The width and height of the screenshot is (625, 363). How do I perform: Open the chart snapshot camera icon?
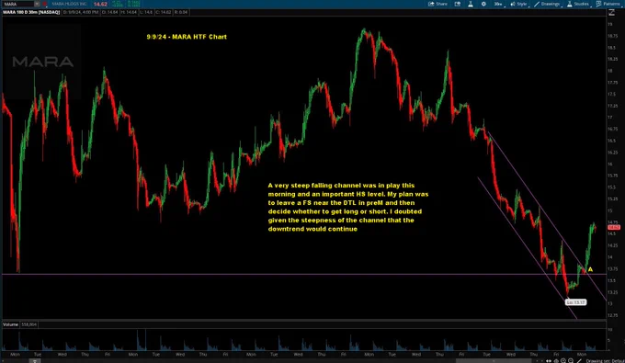point(458,4)
